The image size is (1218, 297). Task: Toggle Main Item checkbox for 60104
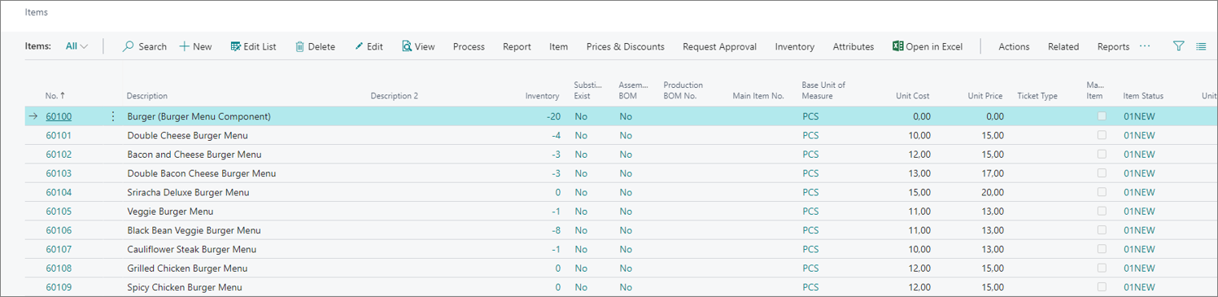[x=1102, y=192]
